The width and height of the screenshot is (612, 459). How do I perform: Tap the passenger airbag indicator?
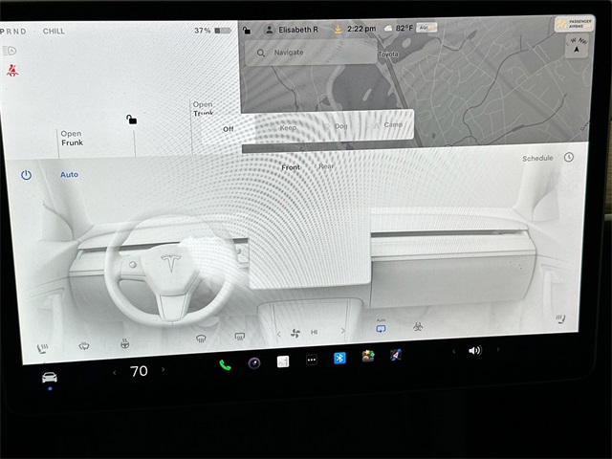click(574, 24)
